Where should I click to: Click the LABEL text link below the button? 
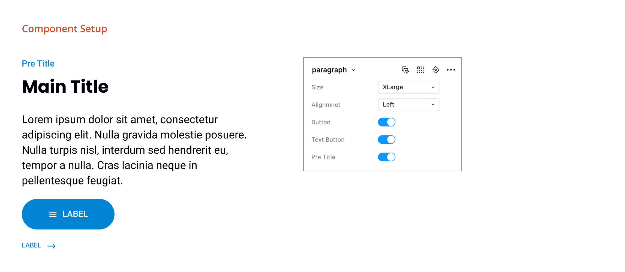coord(31,245)
